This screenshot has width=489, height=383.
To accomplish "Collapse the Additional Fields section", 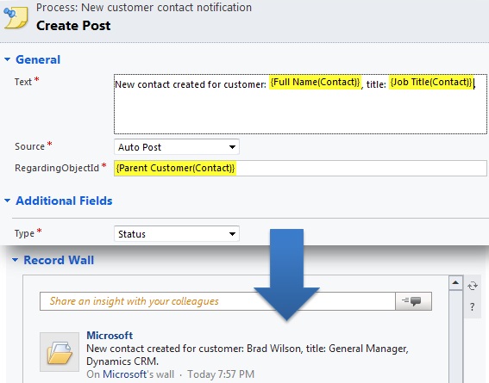I will (x=8, y=201).
